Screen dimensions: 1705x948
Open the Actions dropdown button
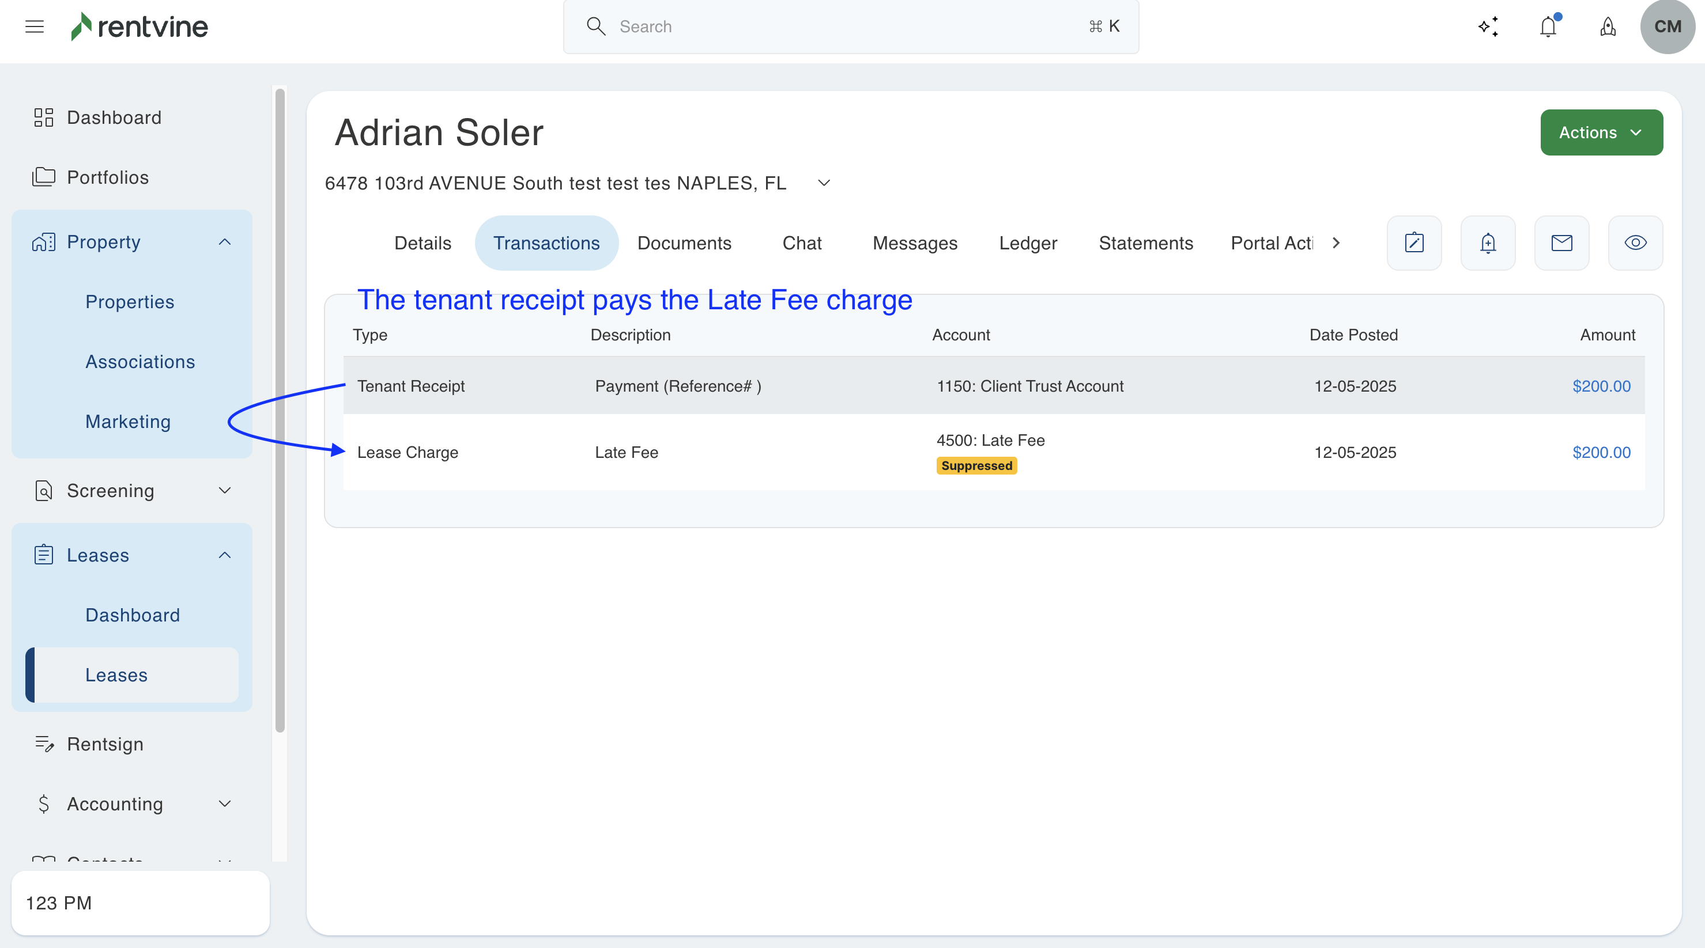coord(1601,132)
